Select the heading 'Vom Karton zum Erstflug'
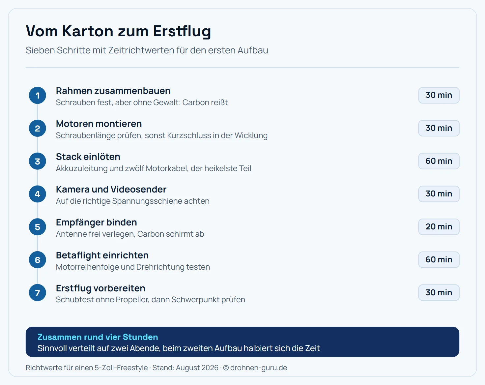The image size is (485, 385). point(118,31)
